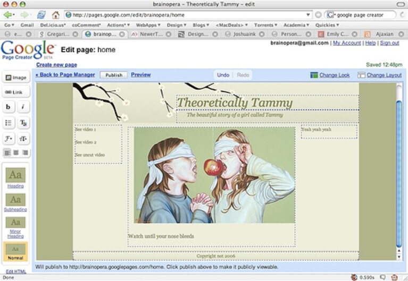Switch to the Joshuaink tab

click(x=244, y=34)
